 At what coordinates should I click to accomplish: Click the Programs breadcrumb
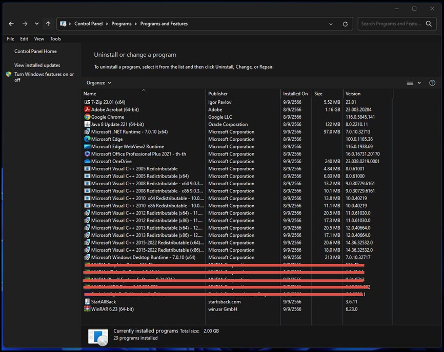[121, 24]
